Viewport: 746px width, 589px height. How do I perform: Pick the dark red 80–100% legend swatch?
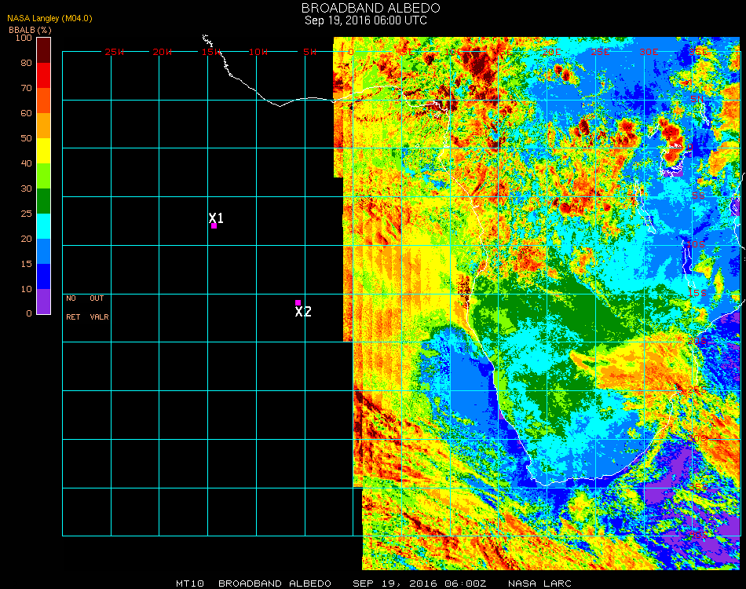(x=43, y=50)
